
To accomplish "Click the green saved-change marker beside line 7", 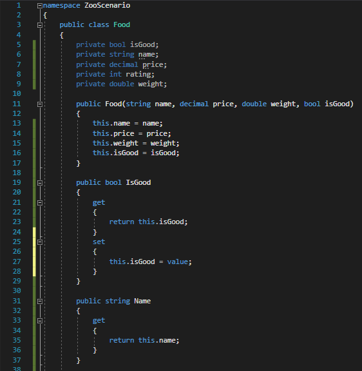I will [x=34, y=64].
